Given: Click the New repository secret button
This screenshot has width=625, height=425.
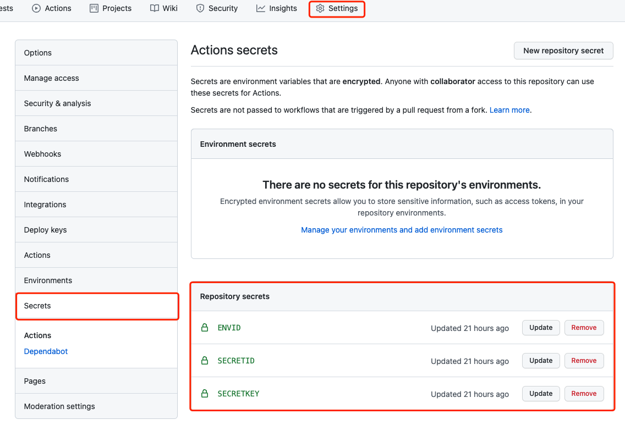Looking at the screenshot, I should [x=563, y=51].
